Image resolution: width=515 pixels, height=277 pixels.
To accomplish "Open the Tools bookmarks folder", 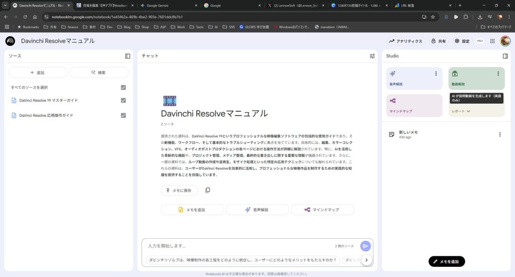I will pos(197,27).
